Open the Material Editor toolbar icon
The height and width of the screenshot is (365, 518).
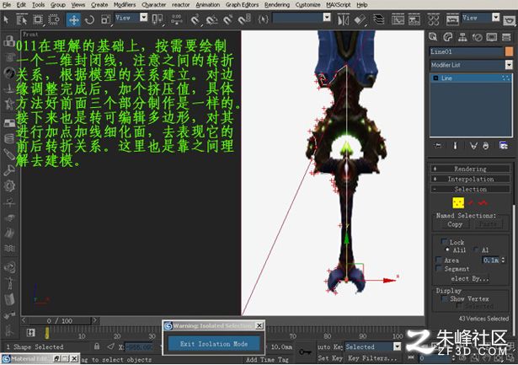click(x=433, y=19)
